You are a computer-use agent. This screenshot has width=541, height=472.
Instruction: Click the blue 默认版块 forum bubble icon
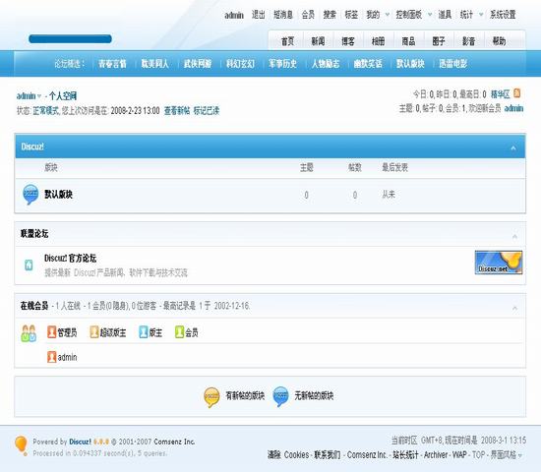coord(30,195)
